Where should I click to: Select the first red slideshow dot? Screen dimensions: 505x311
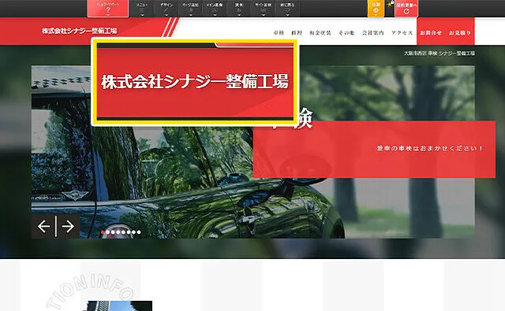point(103,232)
